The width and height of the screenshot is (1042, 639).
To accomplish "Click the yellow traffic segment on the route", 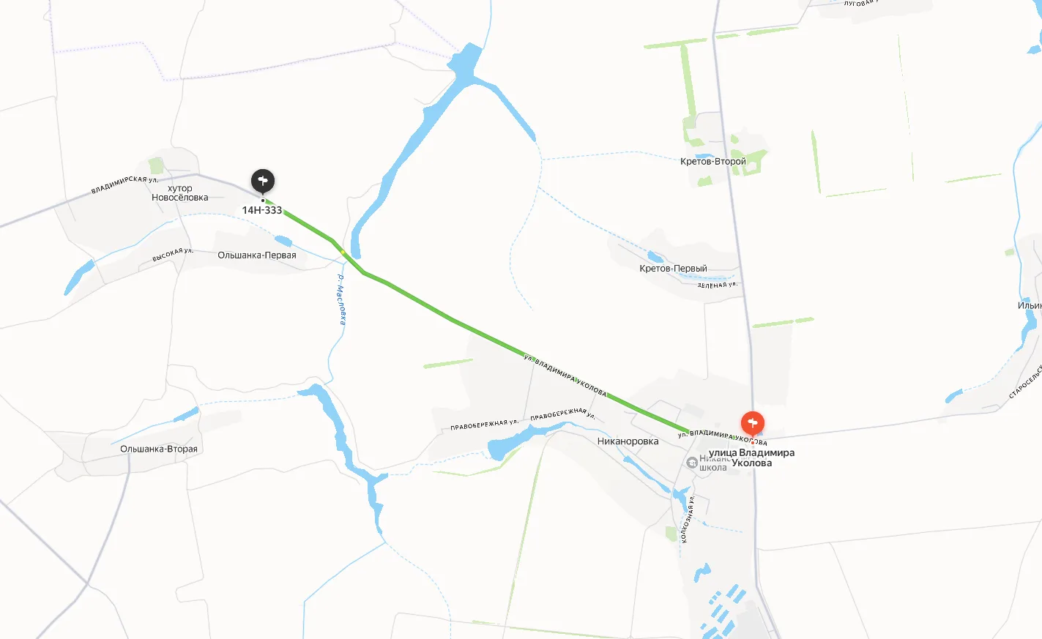I will coord(343,252).
